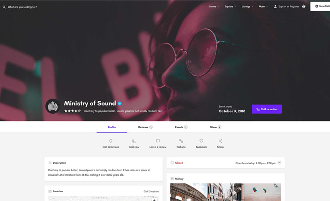Switch to the Profile tab

(x=112, y=127)
